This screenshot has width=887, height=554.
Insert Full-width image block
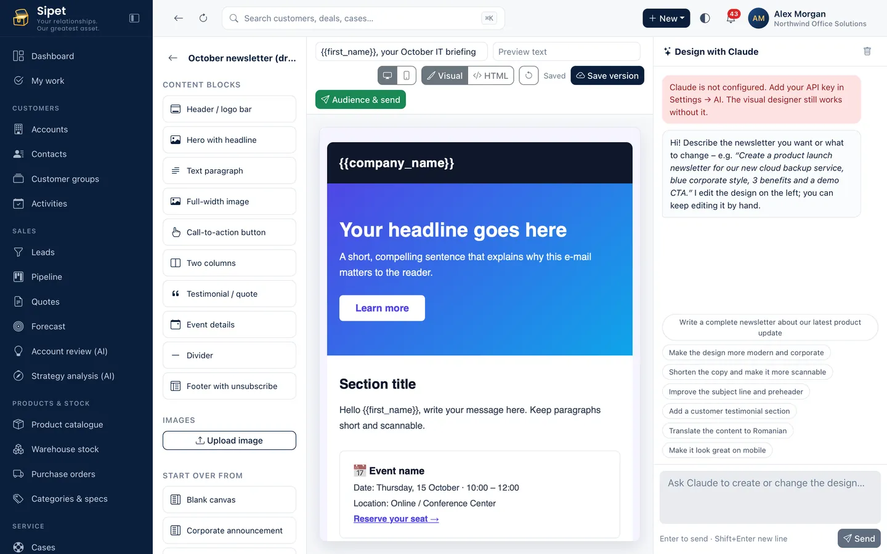[229, 201]
